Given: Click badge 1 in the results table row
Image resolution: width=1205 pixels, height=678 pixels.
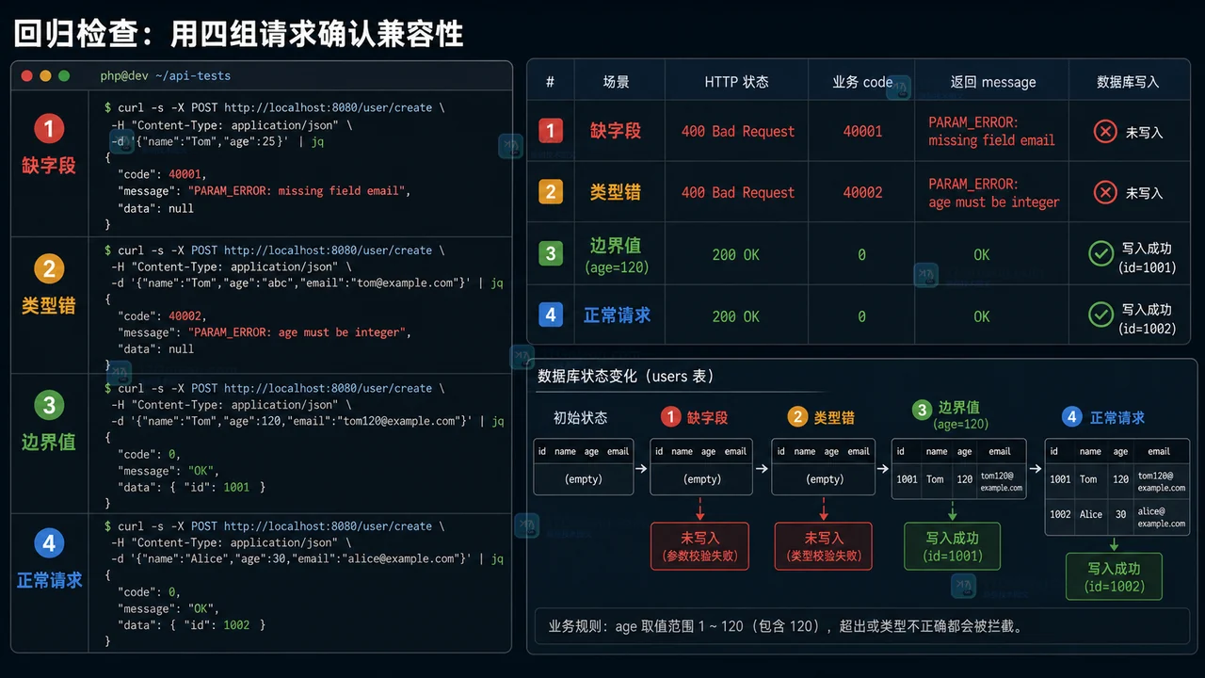Looking at the screenshot, I should [551, 131].
